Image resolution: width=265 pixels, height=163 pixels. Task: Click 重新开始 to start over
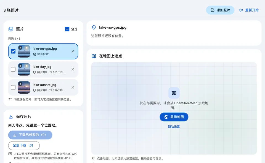[x=249, y=10]
